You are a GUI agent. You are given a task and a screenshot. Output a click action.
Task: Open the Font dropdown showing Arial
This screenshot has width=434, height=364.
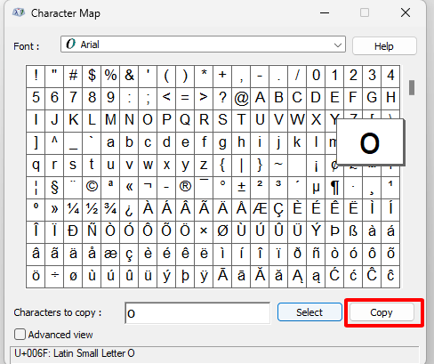[x=203, y=44]
